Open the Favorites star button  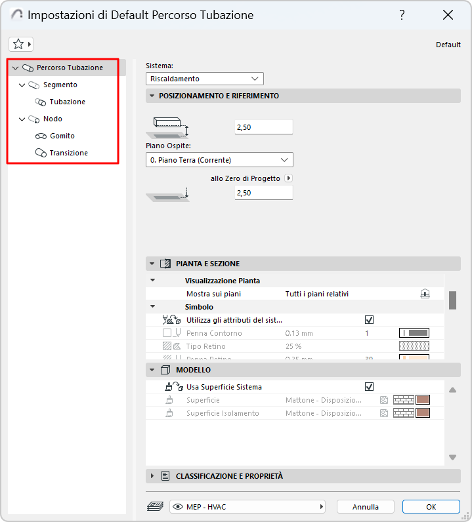(20, 44)
